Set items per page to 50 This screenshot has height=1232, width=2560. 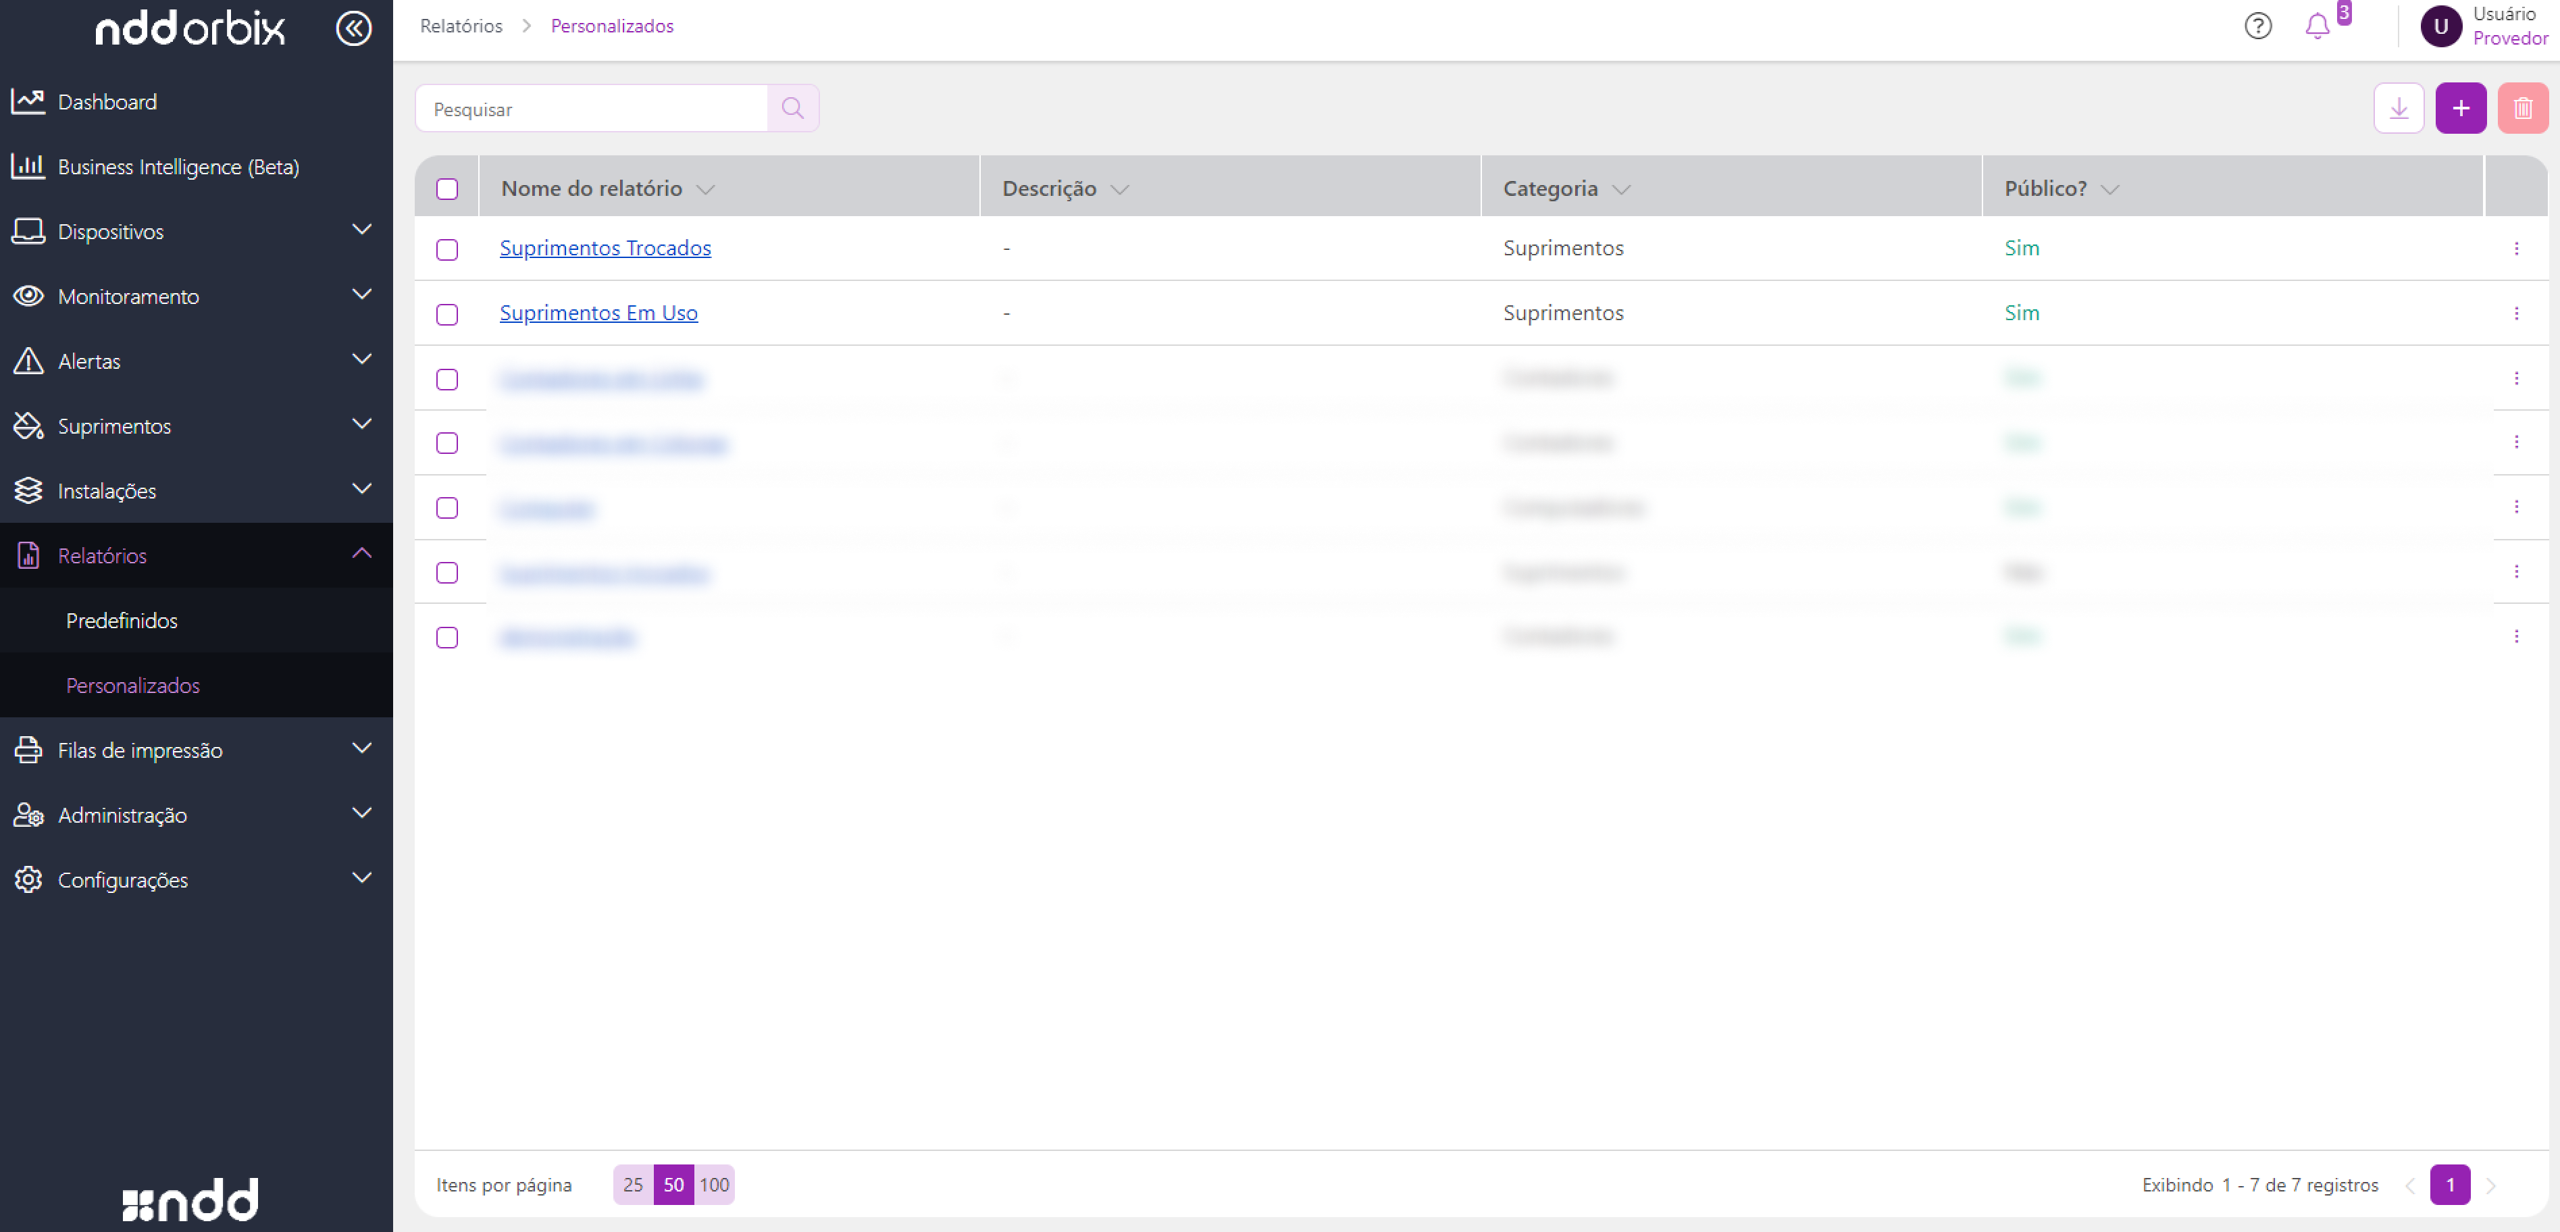674,1184
